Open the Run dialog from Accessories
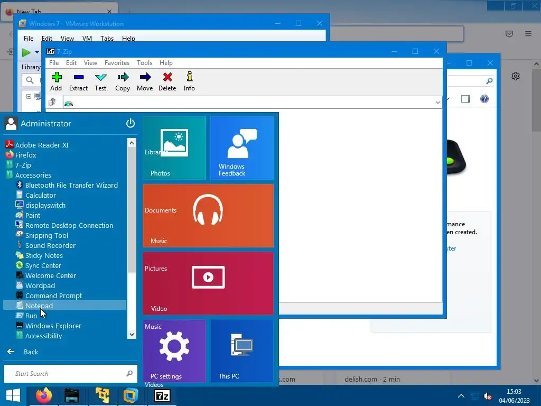The image size is (541, 406). pos(26,315)
